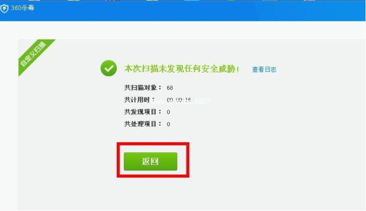Click the elapsed time value 00:00:16
The height and width of the screenshot is (211, 366).
(179, 100)
